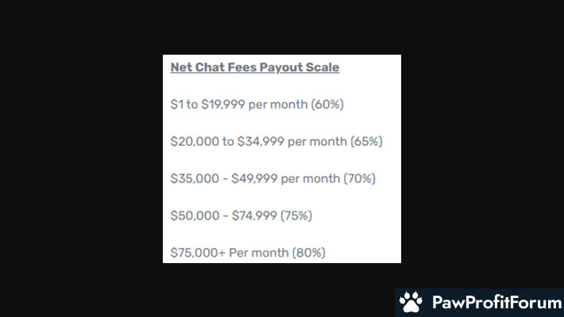Click the 70% payout percentage
This screenshot has height=317, width=564.
359,179
